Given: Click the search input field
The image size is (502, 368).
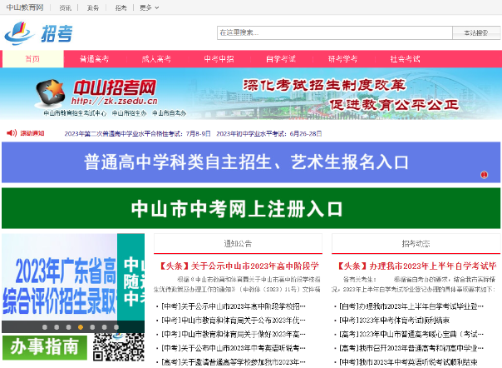Looking at the screenshot, I should tap(335, 32).
